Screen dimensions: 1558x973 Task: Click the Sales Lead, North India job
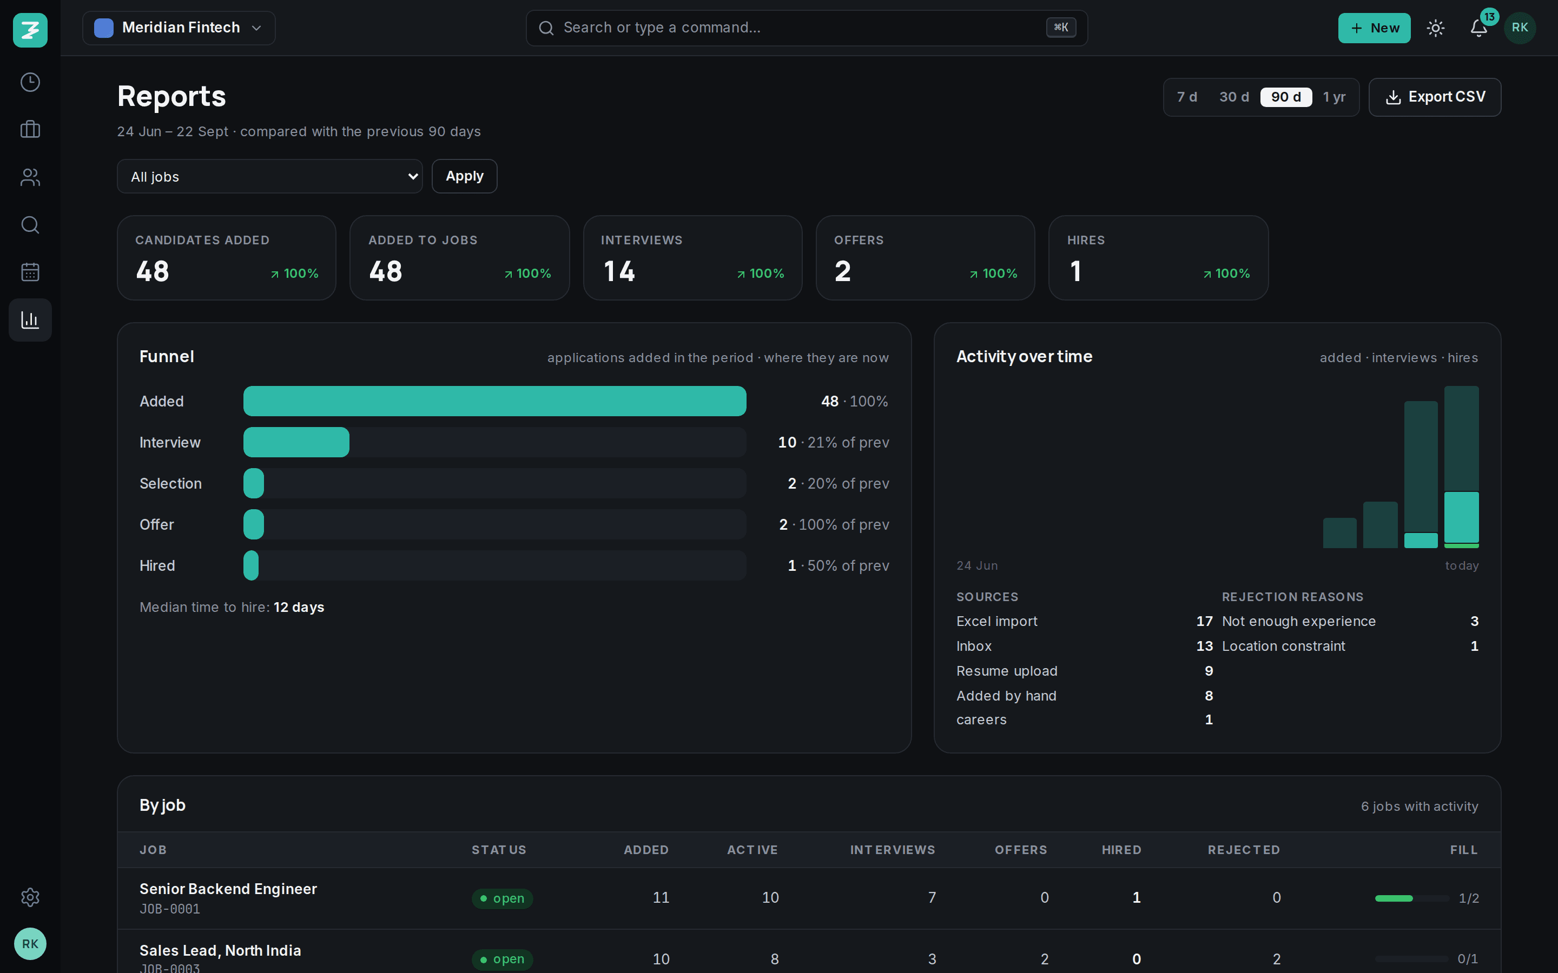(220, 950)
